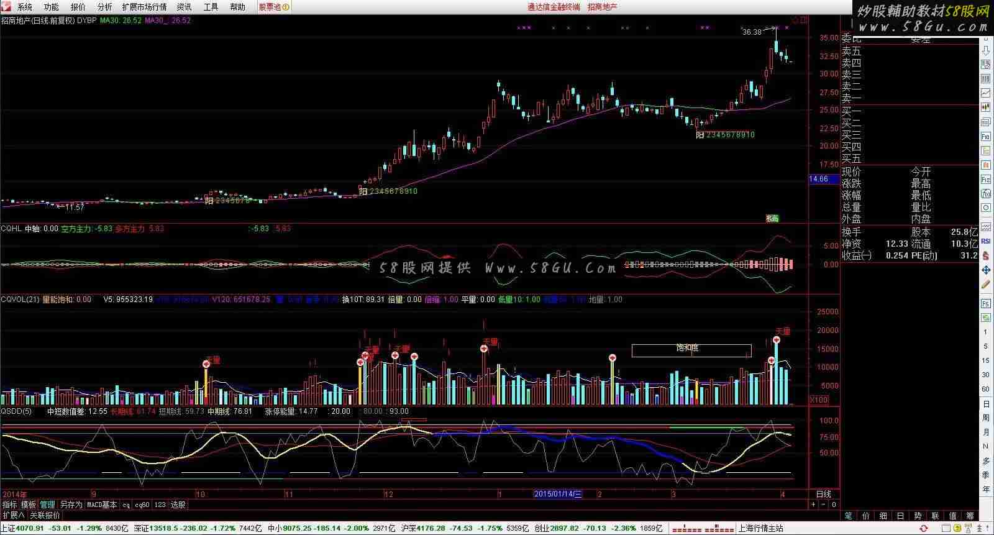Click the minus zoom-out button below 日线

(x=824, y=505)
